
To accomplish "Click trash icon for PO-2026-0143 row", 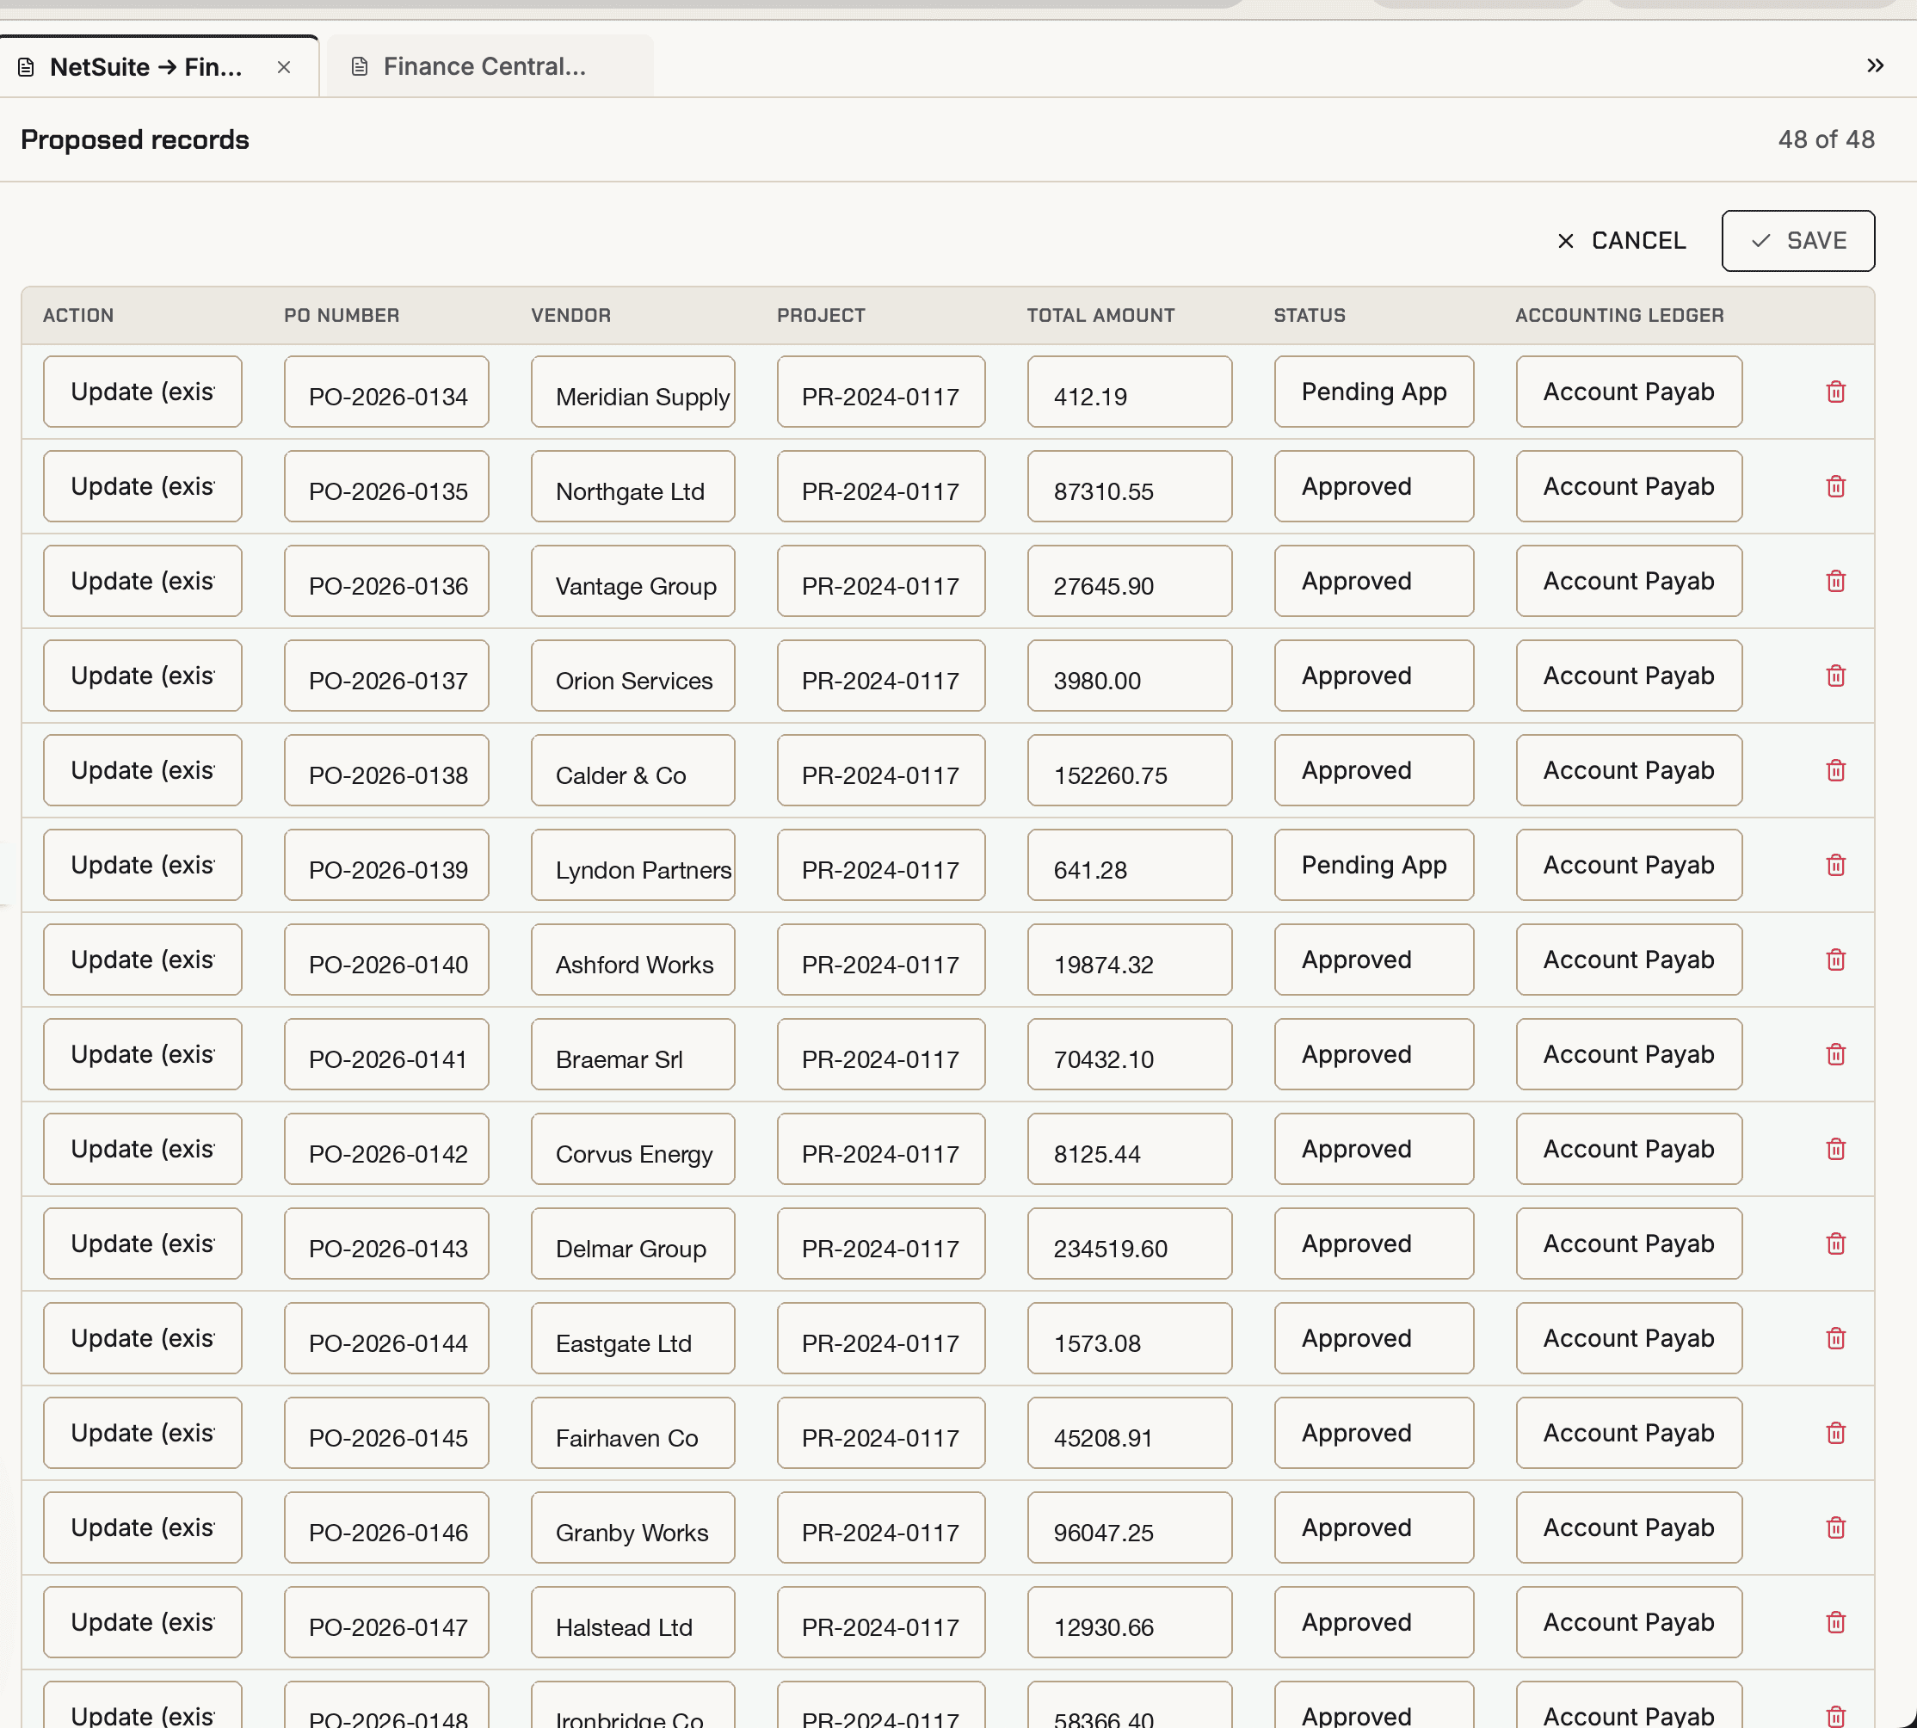I will click(x=1835, y=1244).
